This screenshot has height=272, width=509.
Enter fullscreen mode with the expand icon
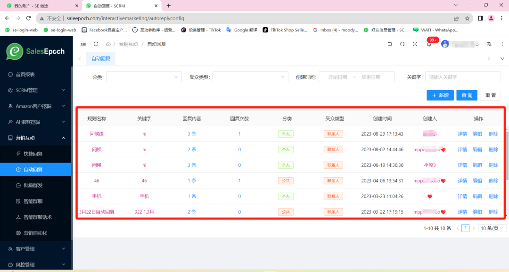pos(415,44)
